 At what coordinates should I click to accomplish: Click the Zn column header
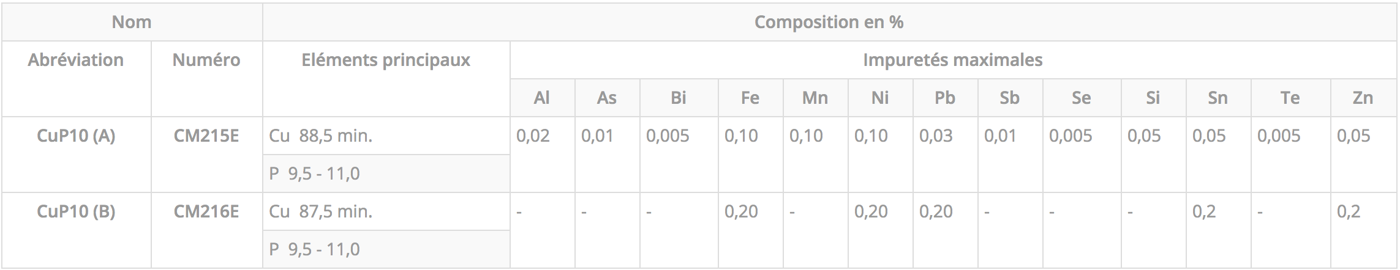point(1363,98)
